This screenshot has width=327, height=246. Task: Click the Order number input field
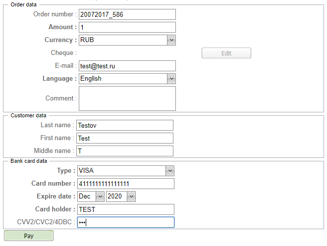(127, 14)
